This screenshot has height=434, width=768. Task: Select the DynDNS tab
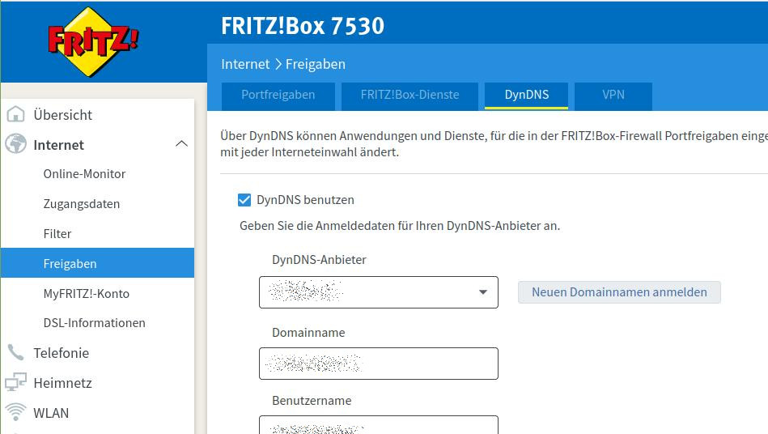tap(527, 95)
